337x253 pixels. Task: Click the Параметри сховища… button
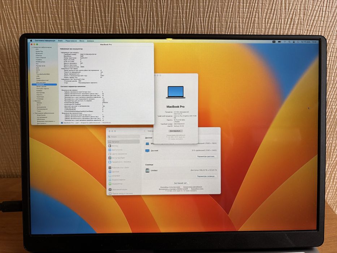coord(206,176)
